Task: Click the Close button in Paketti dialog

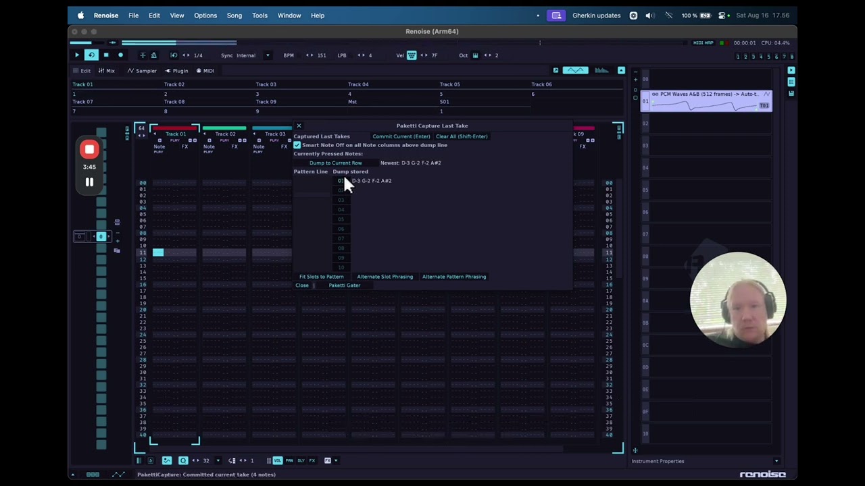Action: [302, 286]
